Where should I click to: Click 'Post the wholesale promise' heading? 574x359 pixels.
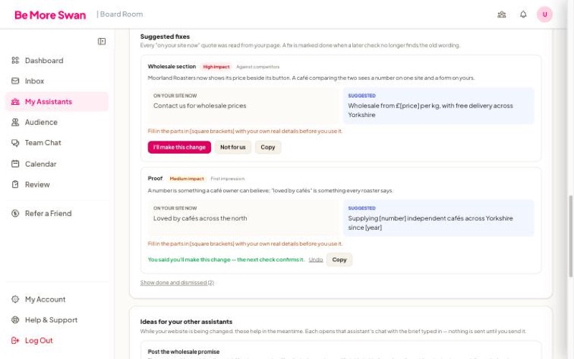click(x=184, y=352)
